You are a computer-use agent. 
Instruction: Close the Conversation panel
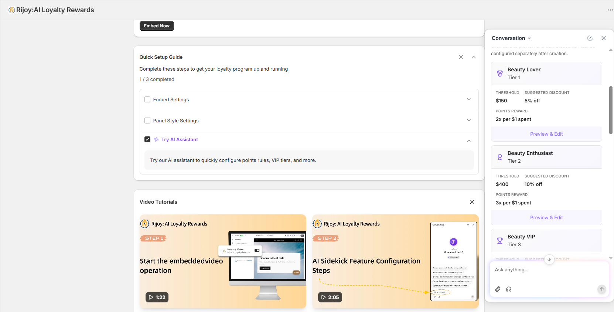pyautogui.click(x=604, y=38)
